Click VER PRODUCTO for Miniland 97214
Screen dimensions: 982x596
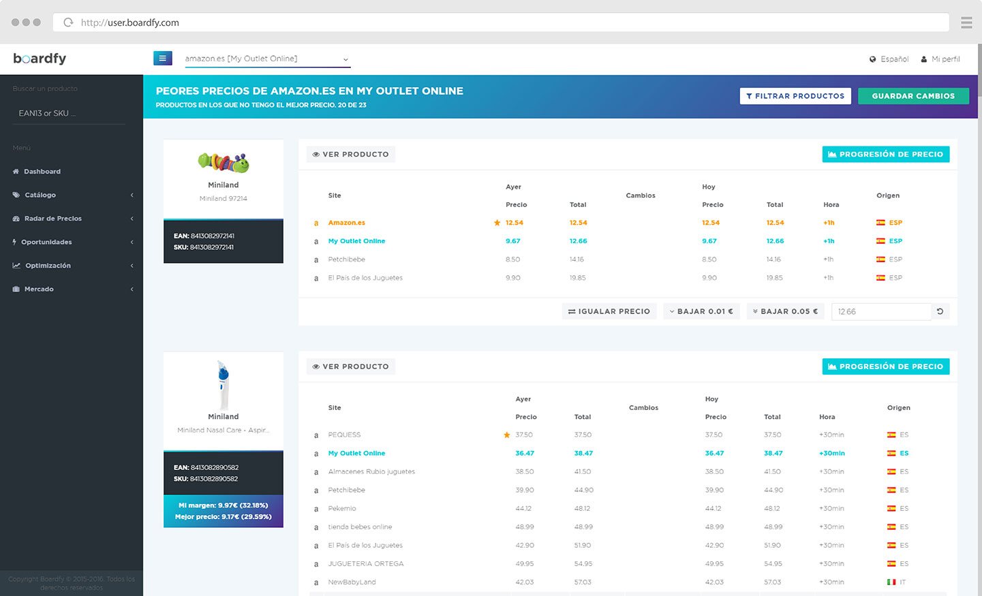(350, 155)
